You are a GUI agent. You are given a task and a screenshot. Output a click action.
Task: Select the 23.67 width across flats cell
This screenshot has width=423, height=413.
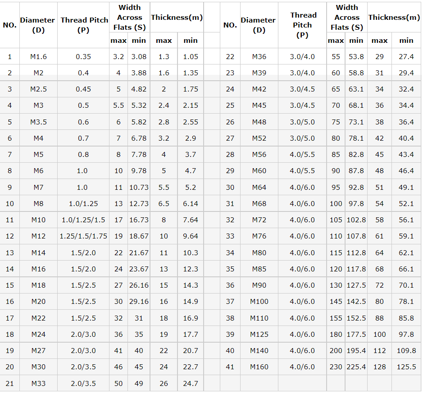tap(139, 269)
